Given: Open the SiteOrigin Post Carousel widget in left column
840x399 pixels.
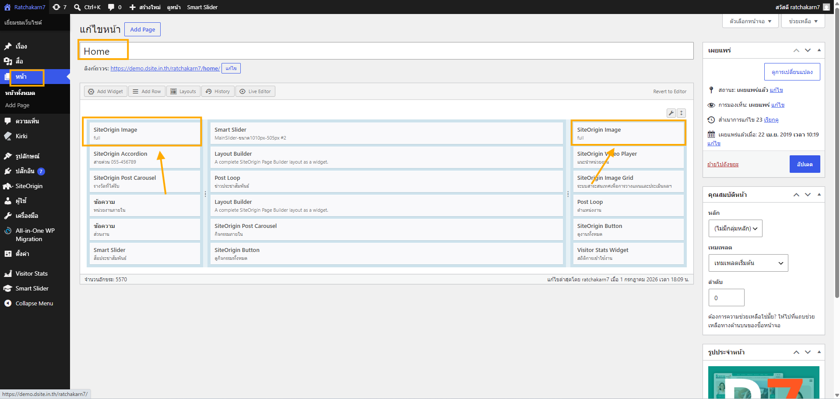Looking at the screenshot, I should tap(145, 182).
